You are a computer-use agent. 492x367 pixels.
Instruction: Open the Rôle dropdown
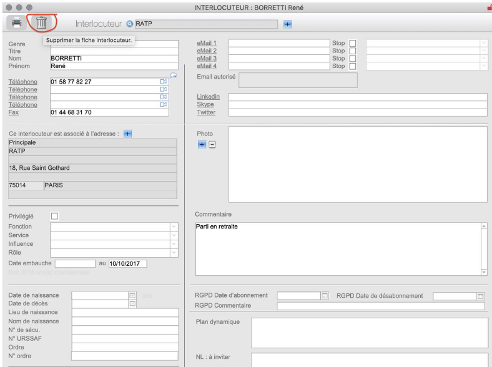tap(174, 253)
